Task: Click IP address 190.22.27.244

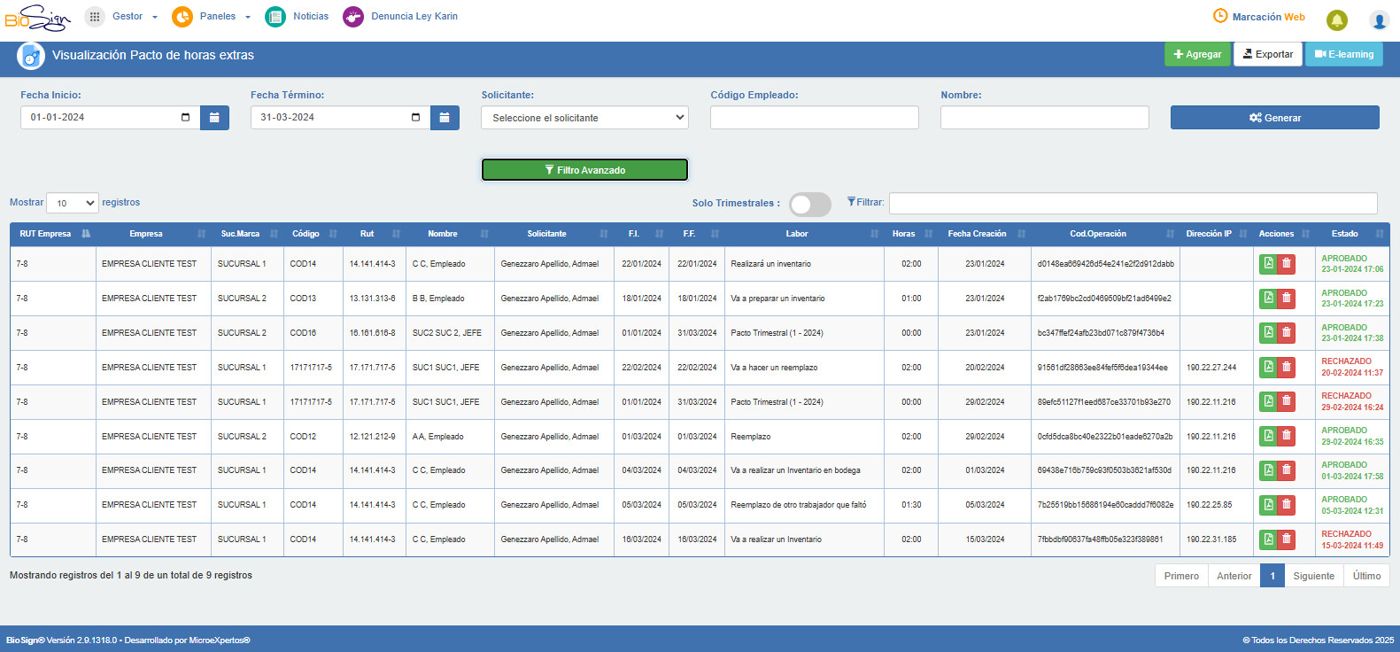Action: pos(1211,368)
